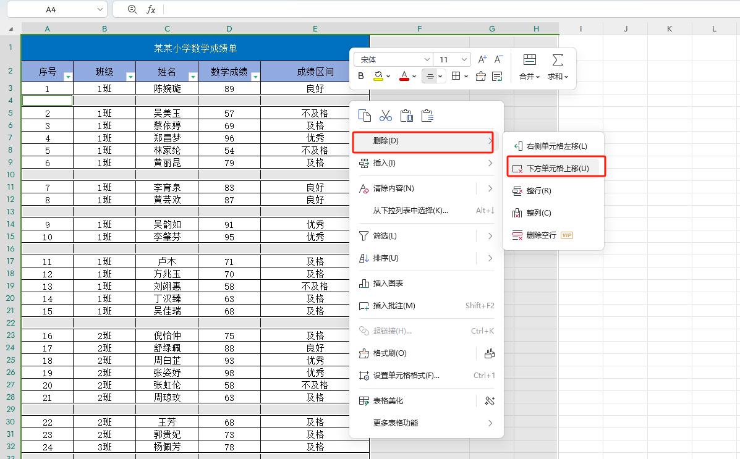Open the 宋体 font name dropdown
This screenshot has width=740, height=459.
pos(427,59)
